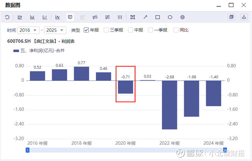Turn on the 同比 checkbox
The image size is (252, 161).
point(176,30)
